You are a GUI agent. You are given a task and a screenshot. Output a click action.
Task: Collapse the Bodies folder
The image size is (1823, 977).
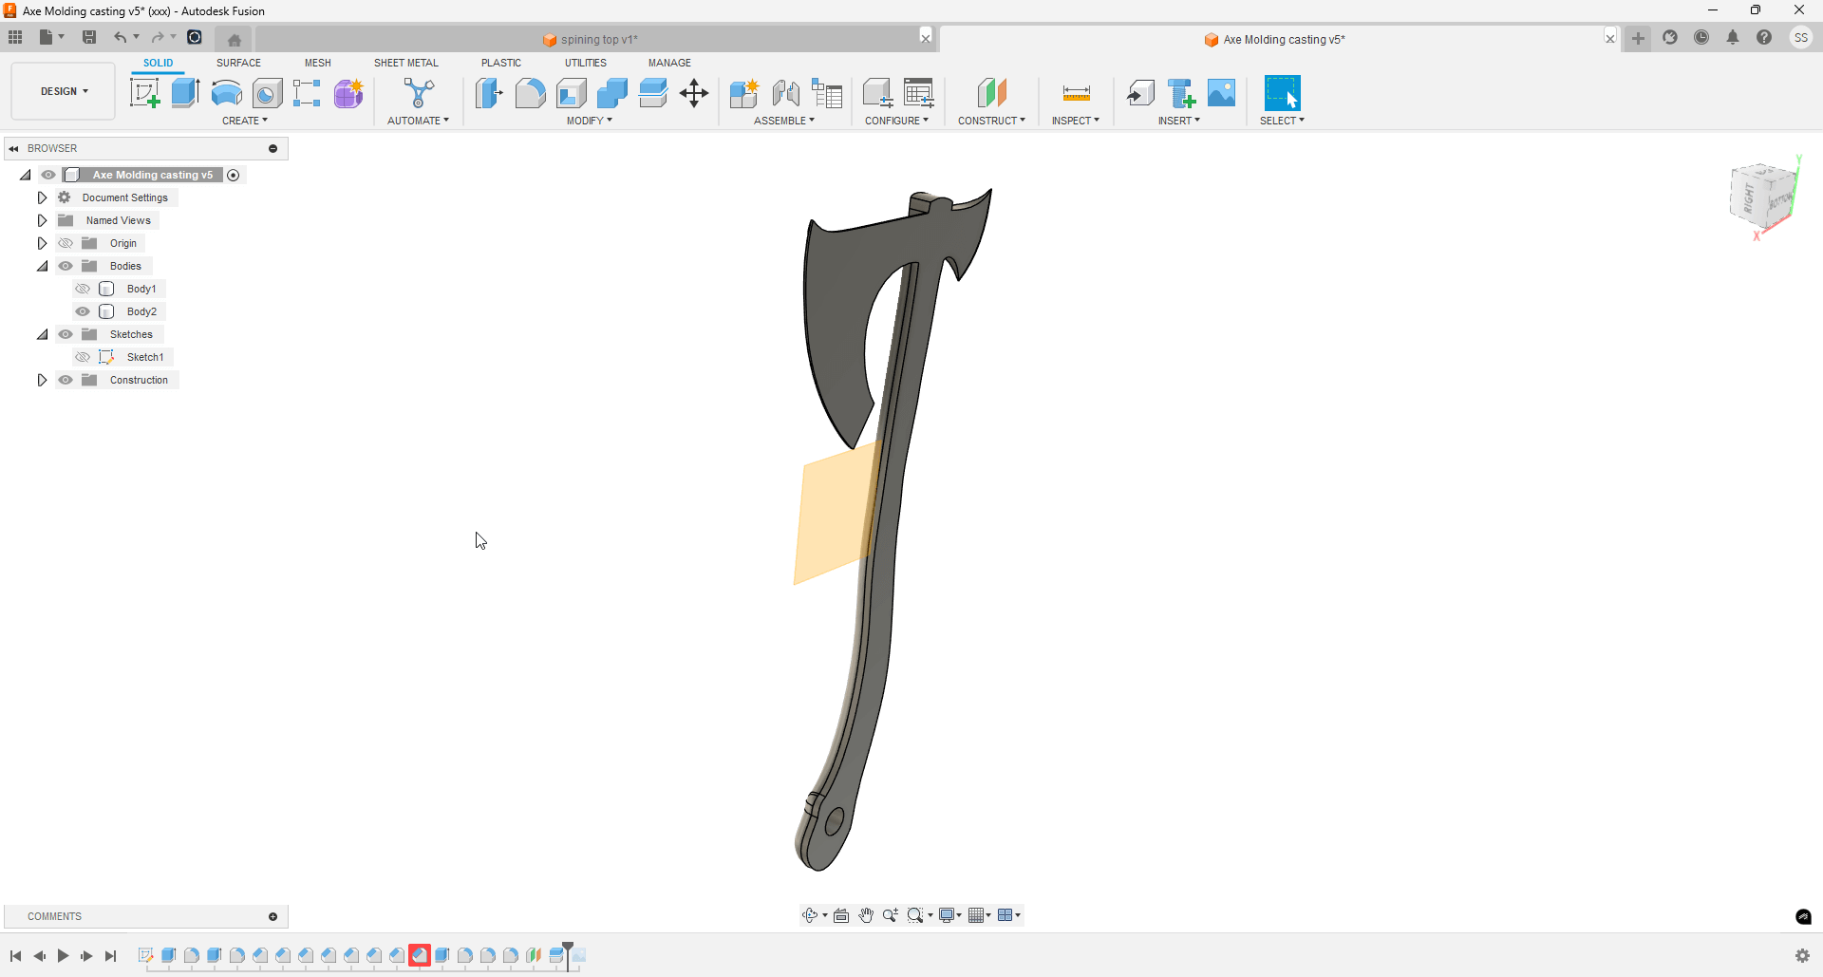[x=42, y=266]
